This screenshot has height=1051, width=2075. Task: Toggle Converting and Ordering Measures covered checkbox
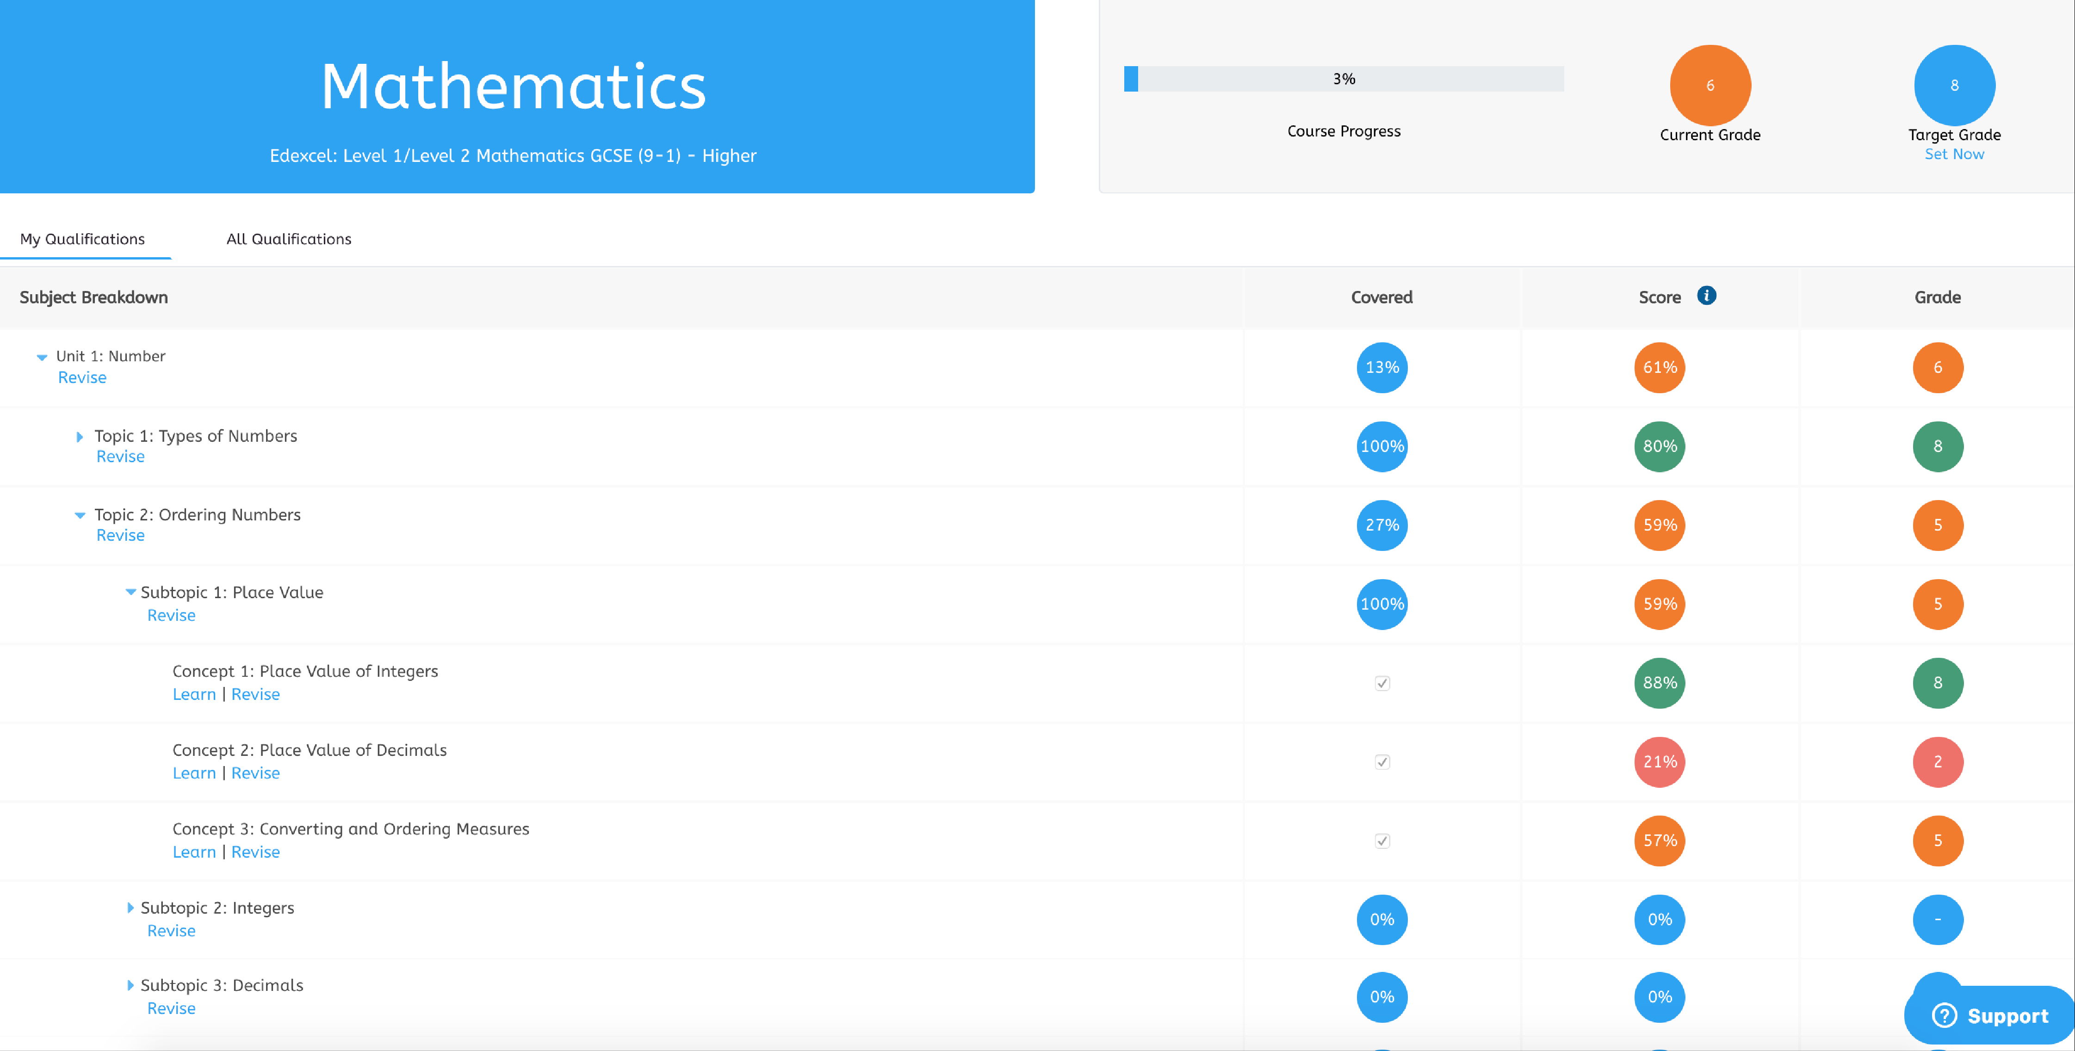(1382, 841)
